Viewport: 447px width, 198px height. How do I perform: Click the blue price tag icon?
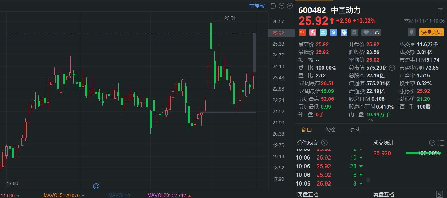(x=344, y=32)
